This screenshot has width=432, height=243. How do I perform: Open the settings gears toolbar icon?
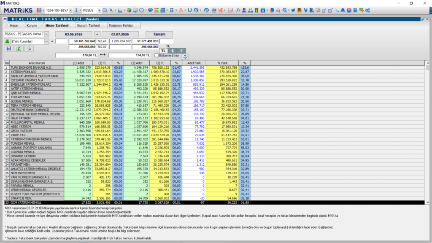point(367,10)
